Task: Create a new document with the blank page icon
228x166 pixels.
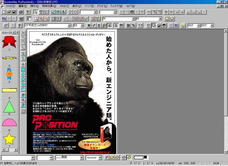Action: point(4,12)
